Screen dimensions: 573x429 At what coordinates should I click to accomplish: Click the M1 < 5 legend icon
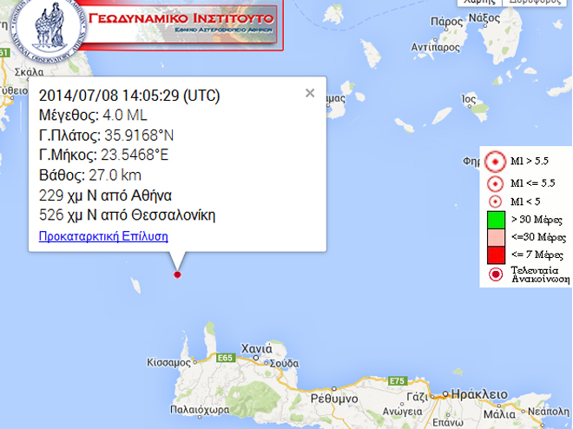495,201
